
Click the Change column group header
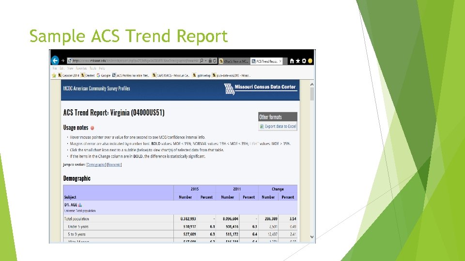point(278,189)
